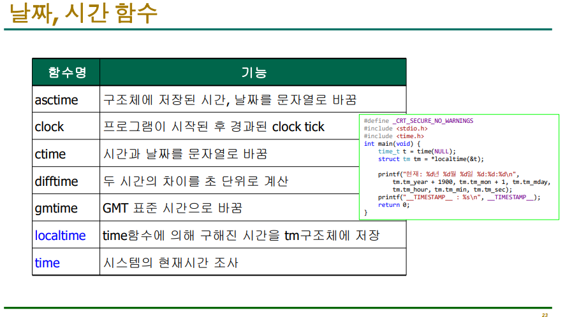Click the 'time_t t = time(NULL);' line
Screen dimensions: 572x317
tap(417, 151)
